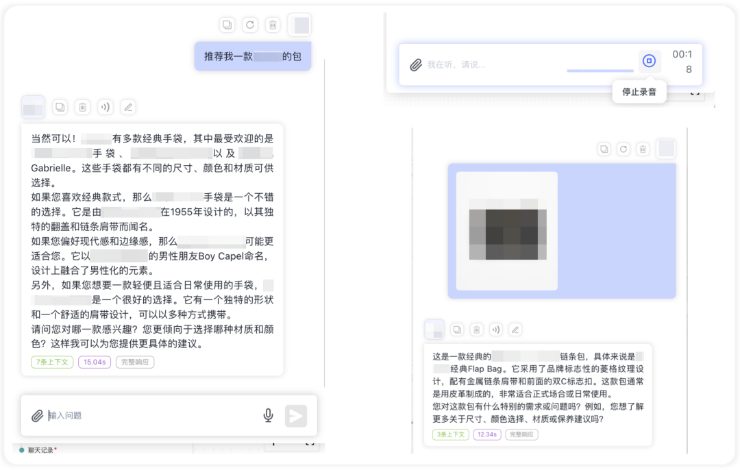Regenerate response for '推荐我一款…的包' message
740x470 pixels.
click(x=249, y=25)
